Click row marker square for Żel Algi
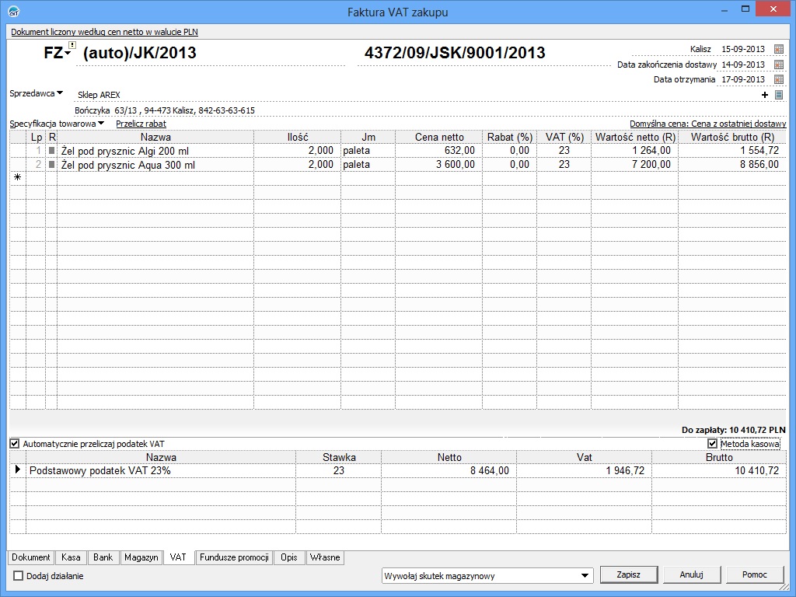The image size is (796, 597). [x=52, y=151]
